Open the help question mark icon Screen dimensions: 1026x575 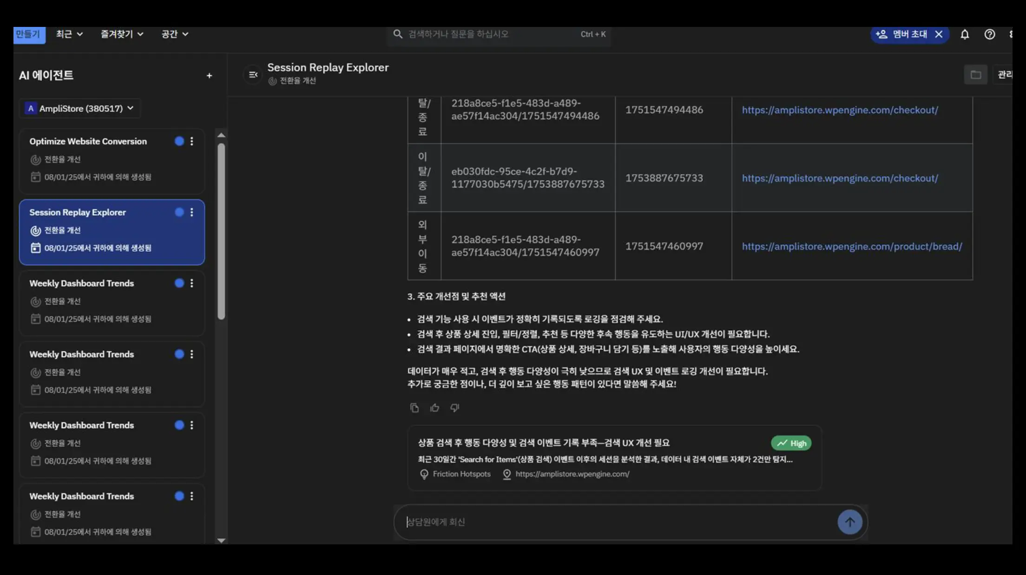click(x=989, y=34)
